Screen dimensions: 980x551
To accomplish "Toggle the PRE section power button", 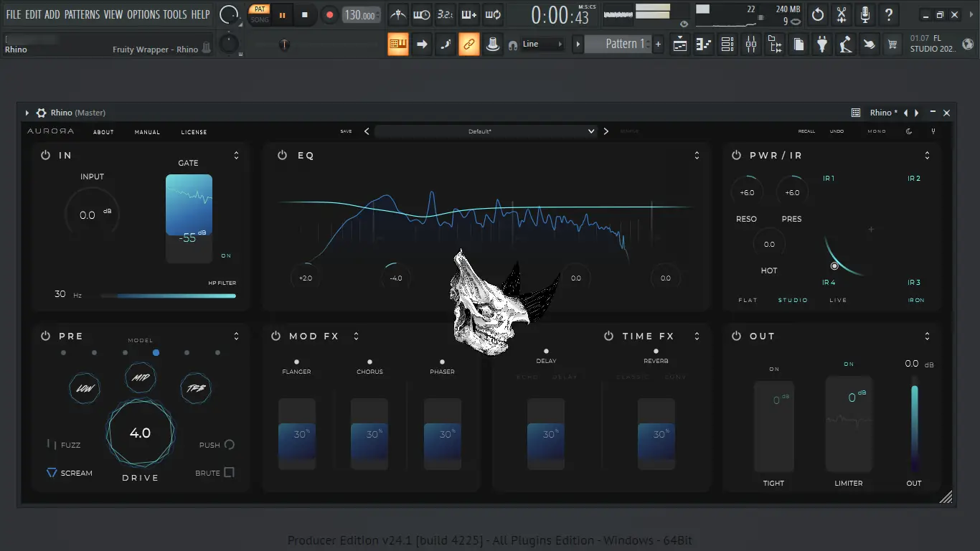I will (45, 336).
